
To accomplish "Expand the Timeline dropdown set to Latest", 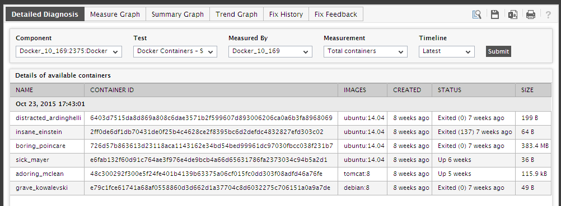I will [x=447, y=51].
